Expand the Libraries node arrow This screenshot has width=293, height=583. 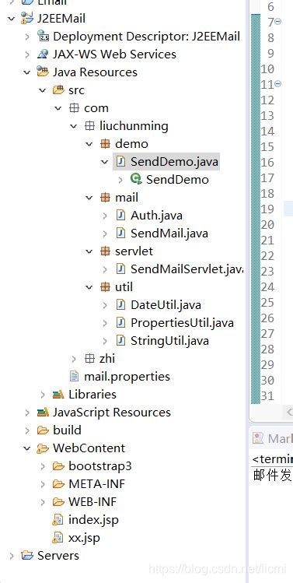(x=43, y=395)
